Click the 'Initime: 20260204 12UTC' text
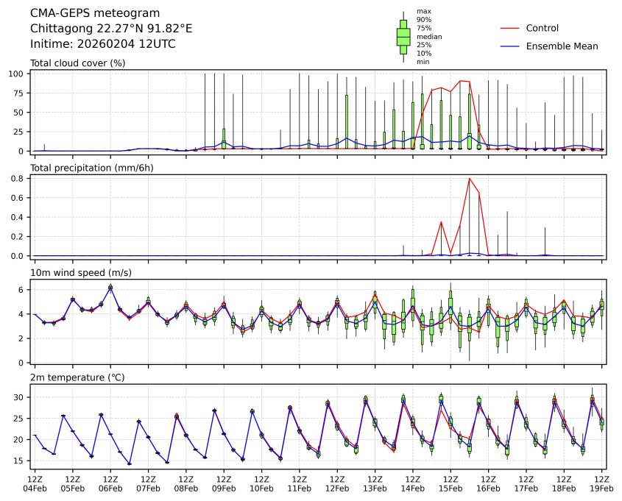622x501 pixels. coord(102,44)
